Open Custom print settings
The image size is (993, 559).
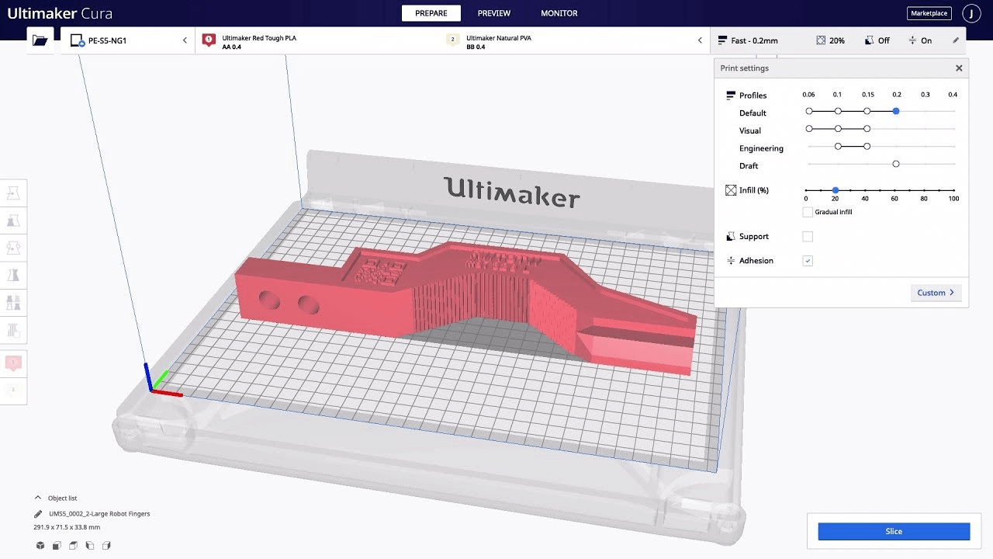tap(936, 293)
